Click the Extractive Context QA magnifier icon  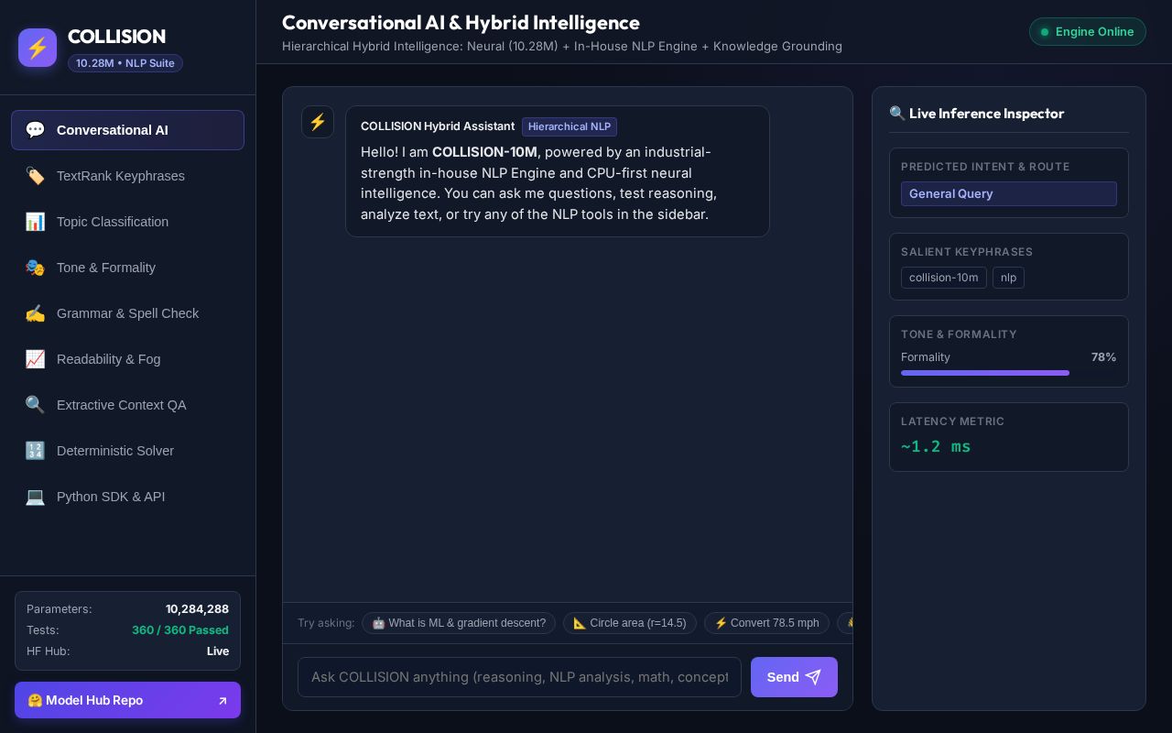coord(35,405)
